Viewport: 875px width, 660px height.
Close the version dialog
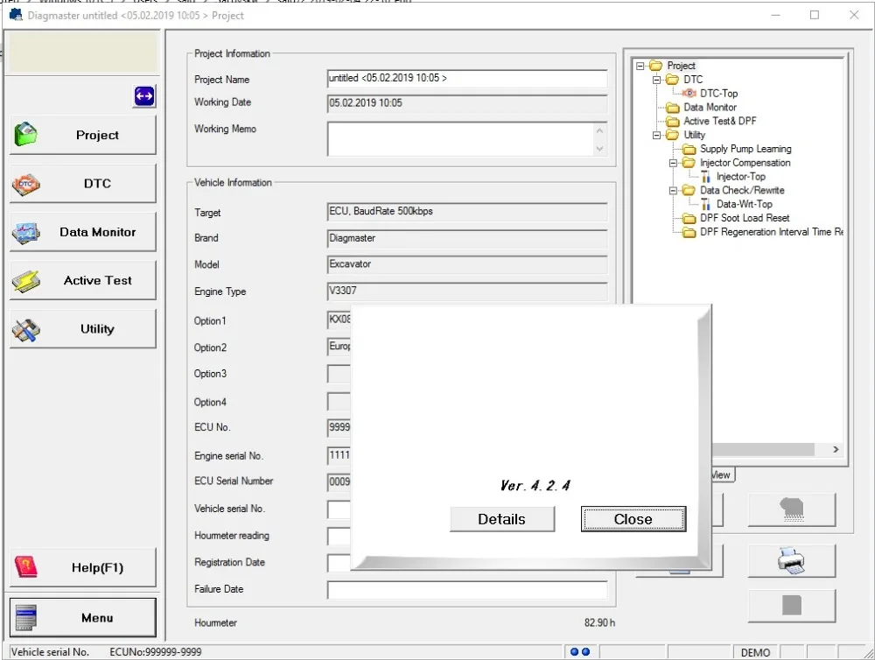(x=633, y=519)
